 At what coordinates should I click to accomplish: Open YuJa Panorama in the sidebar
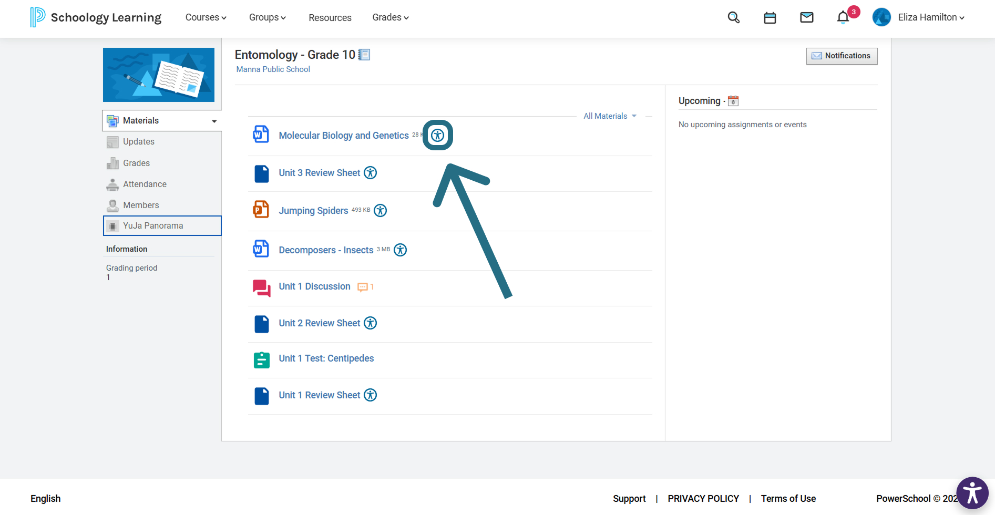point(162,226)
